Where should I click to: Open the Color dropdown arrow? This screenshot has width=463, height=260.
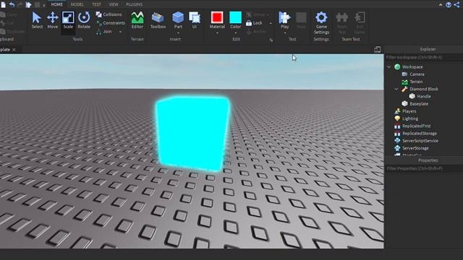[x=235, y=33]
